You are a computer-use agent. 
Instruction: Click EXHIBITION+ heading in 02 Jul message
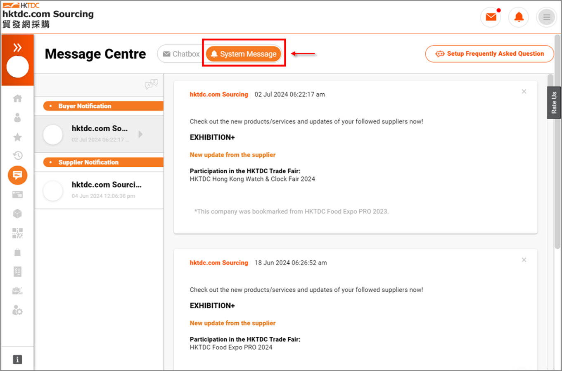click(x=212, y=137)
